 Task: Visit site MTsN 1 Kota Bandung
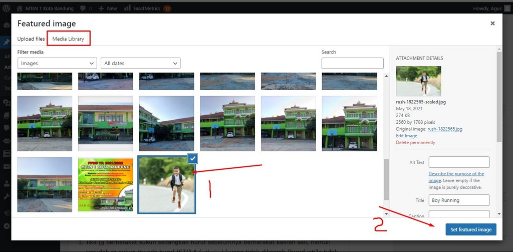click(x=45, y=9)
